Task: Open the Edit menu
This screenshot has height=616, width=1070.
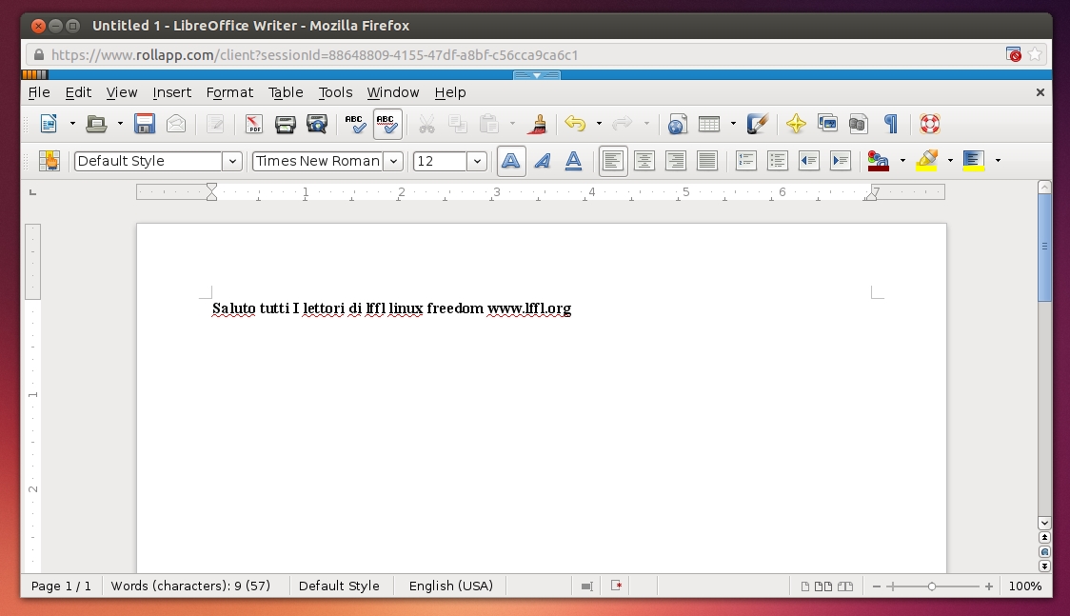Action: pyautogui.click(x=78, y=92)
